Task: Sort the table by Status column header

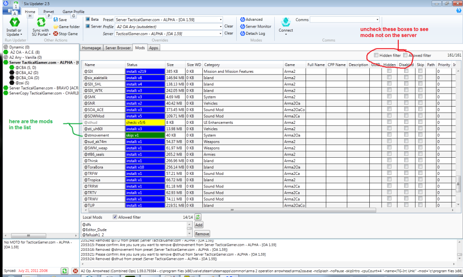Action: click(x=145, y=65)
